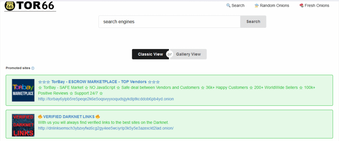Click 'With us you will always find' description
Screen dimensions: 339x141
coord(103,122)
